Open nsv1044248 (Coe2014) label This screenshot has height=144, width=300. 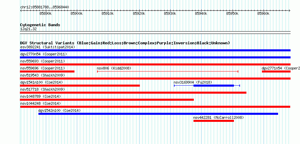click(x=40, y=103)
